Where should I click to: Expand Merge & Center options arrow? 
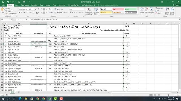(68, 13)
